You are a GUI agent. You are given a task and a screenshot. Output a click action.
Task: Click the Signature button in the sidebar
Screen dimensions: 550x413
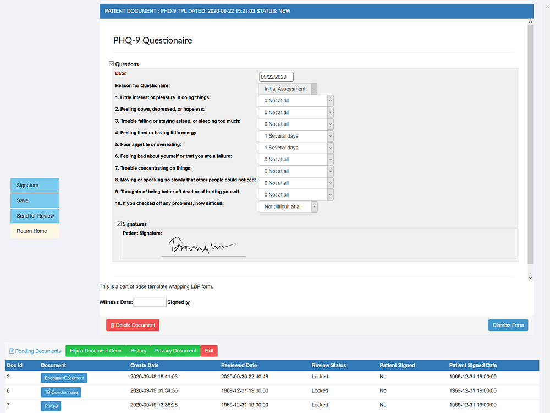coord(35,185)
